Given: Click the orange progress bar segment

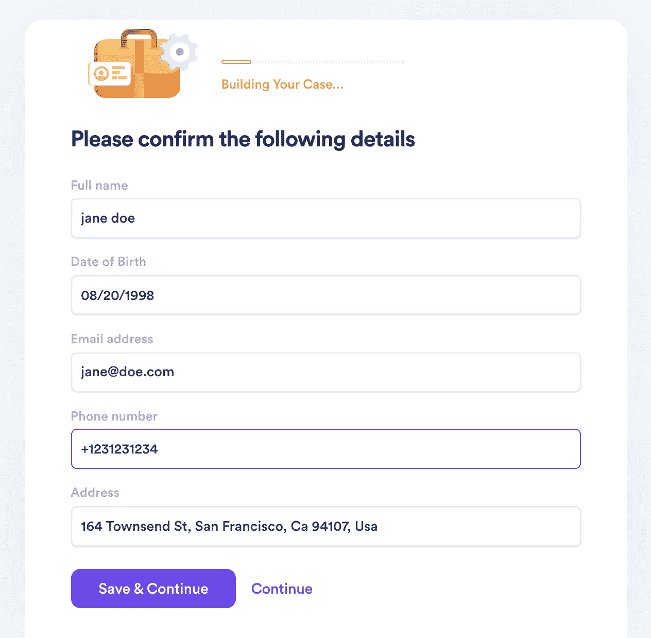Looking at the screenshot, I should click(x=236, y=62).
